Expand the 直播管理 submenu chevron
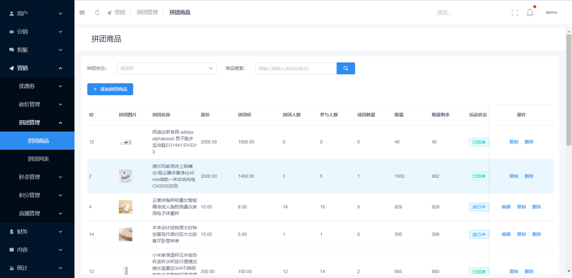This screenshot has height=278, width=572. [x=61, y=213]
